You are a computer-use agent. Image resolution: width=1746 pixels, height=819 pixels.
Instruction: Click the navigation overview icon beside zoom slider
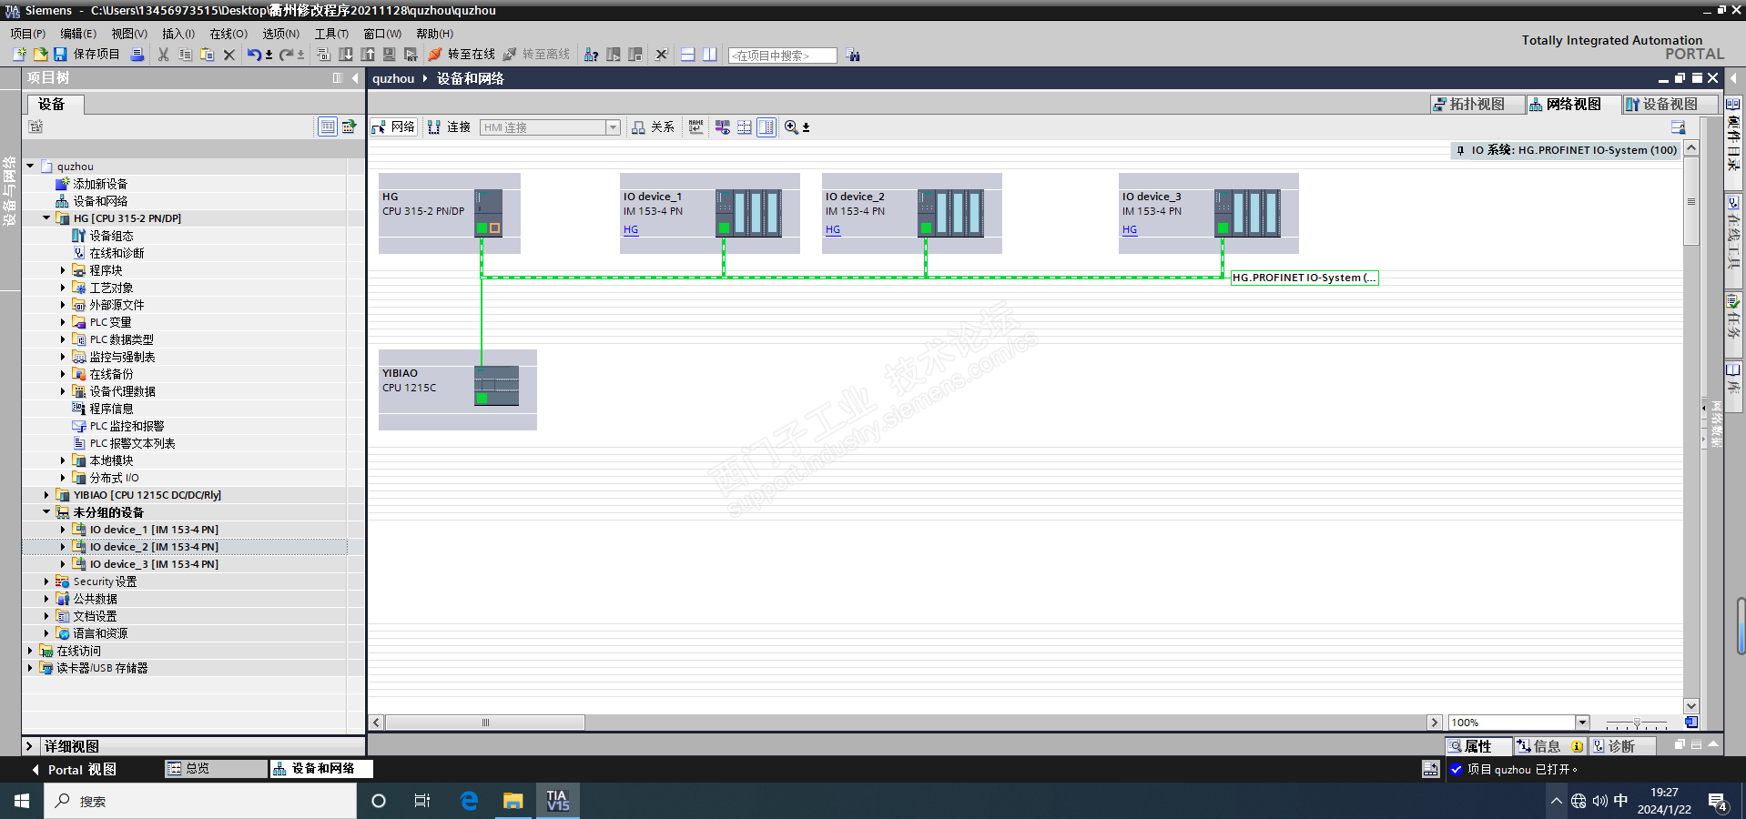pos(1690,723)
